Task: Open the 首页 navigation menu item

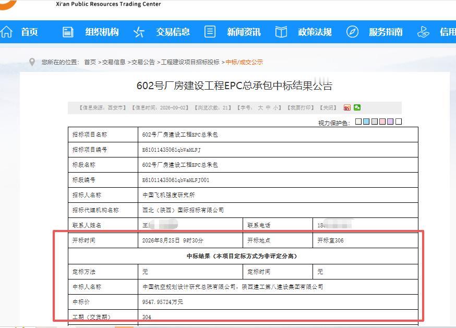Action: (29, 32)
